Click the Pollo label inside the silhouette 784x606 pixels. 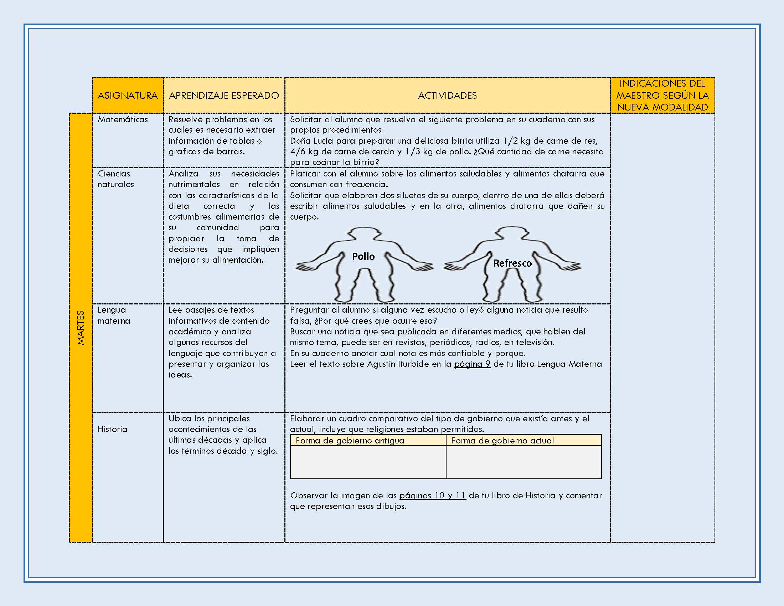pyautogui.click(x=363, y=256)
